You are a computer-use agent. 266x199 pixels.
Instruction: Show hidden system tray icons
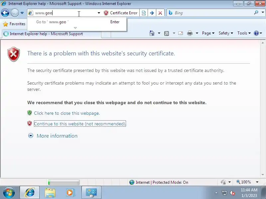pos(216,193)
